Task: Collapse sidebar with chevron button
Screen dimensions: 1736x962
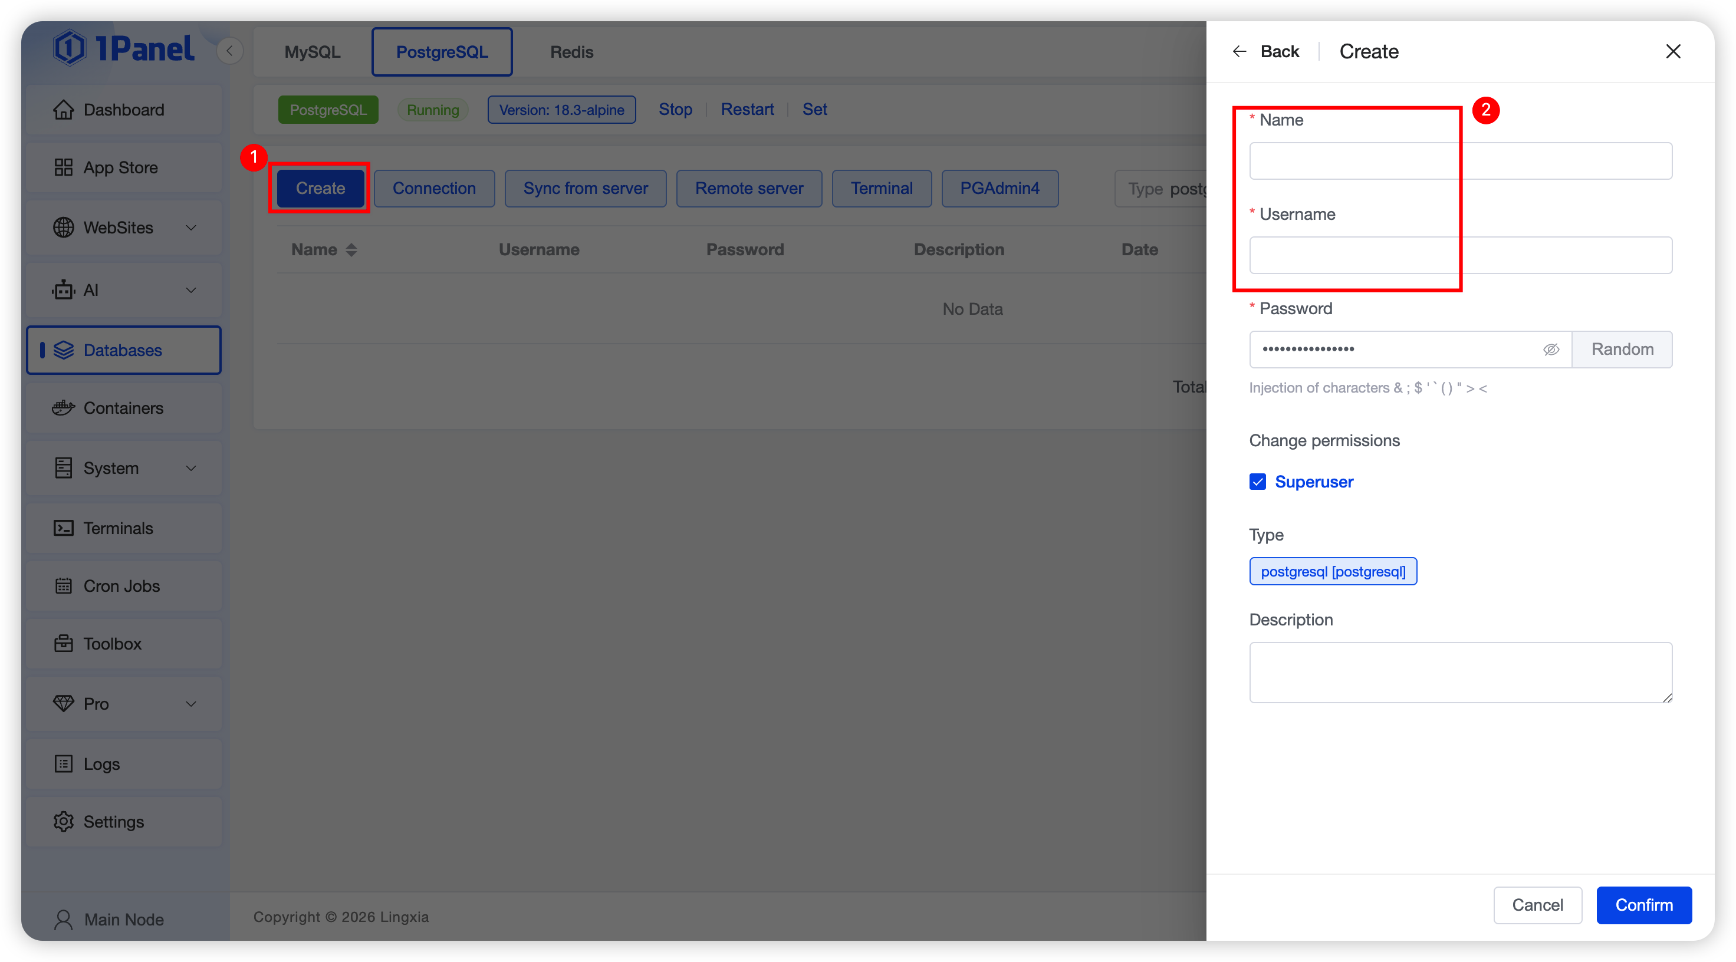Action: (x=230, y=51)
